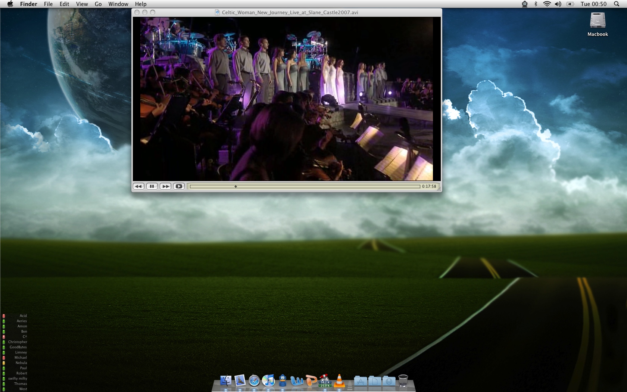
Task: Check the battery charging status icon
Action: tap(570, 4)
